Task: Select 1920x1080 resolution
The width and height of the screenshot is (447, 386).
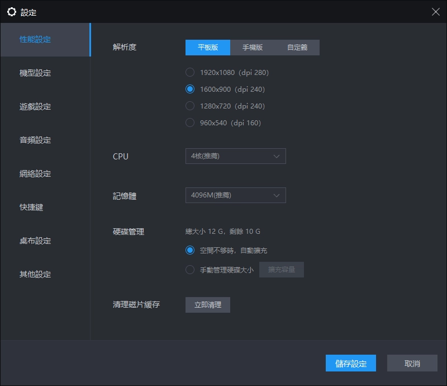Action: point(190,72)
